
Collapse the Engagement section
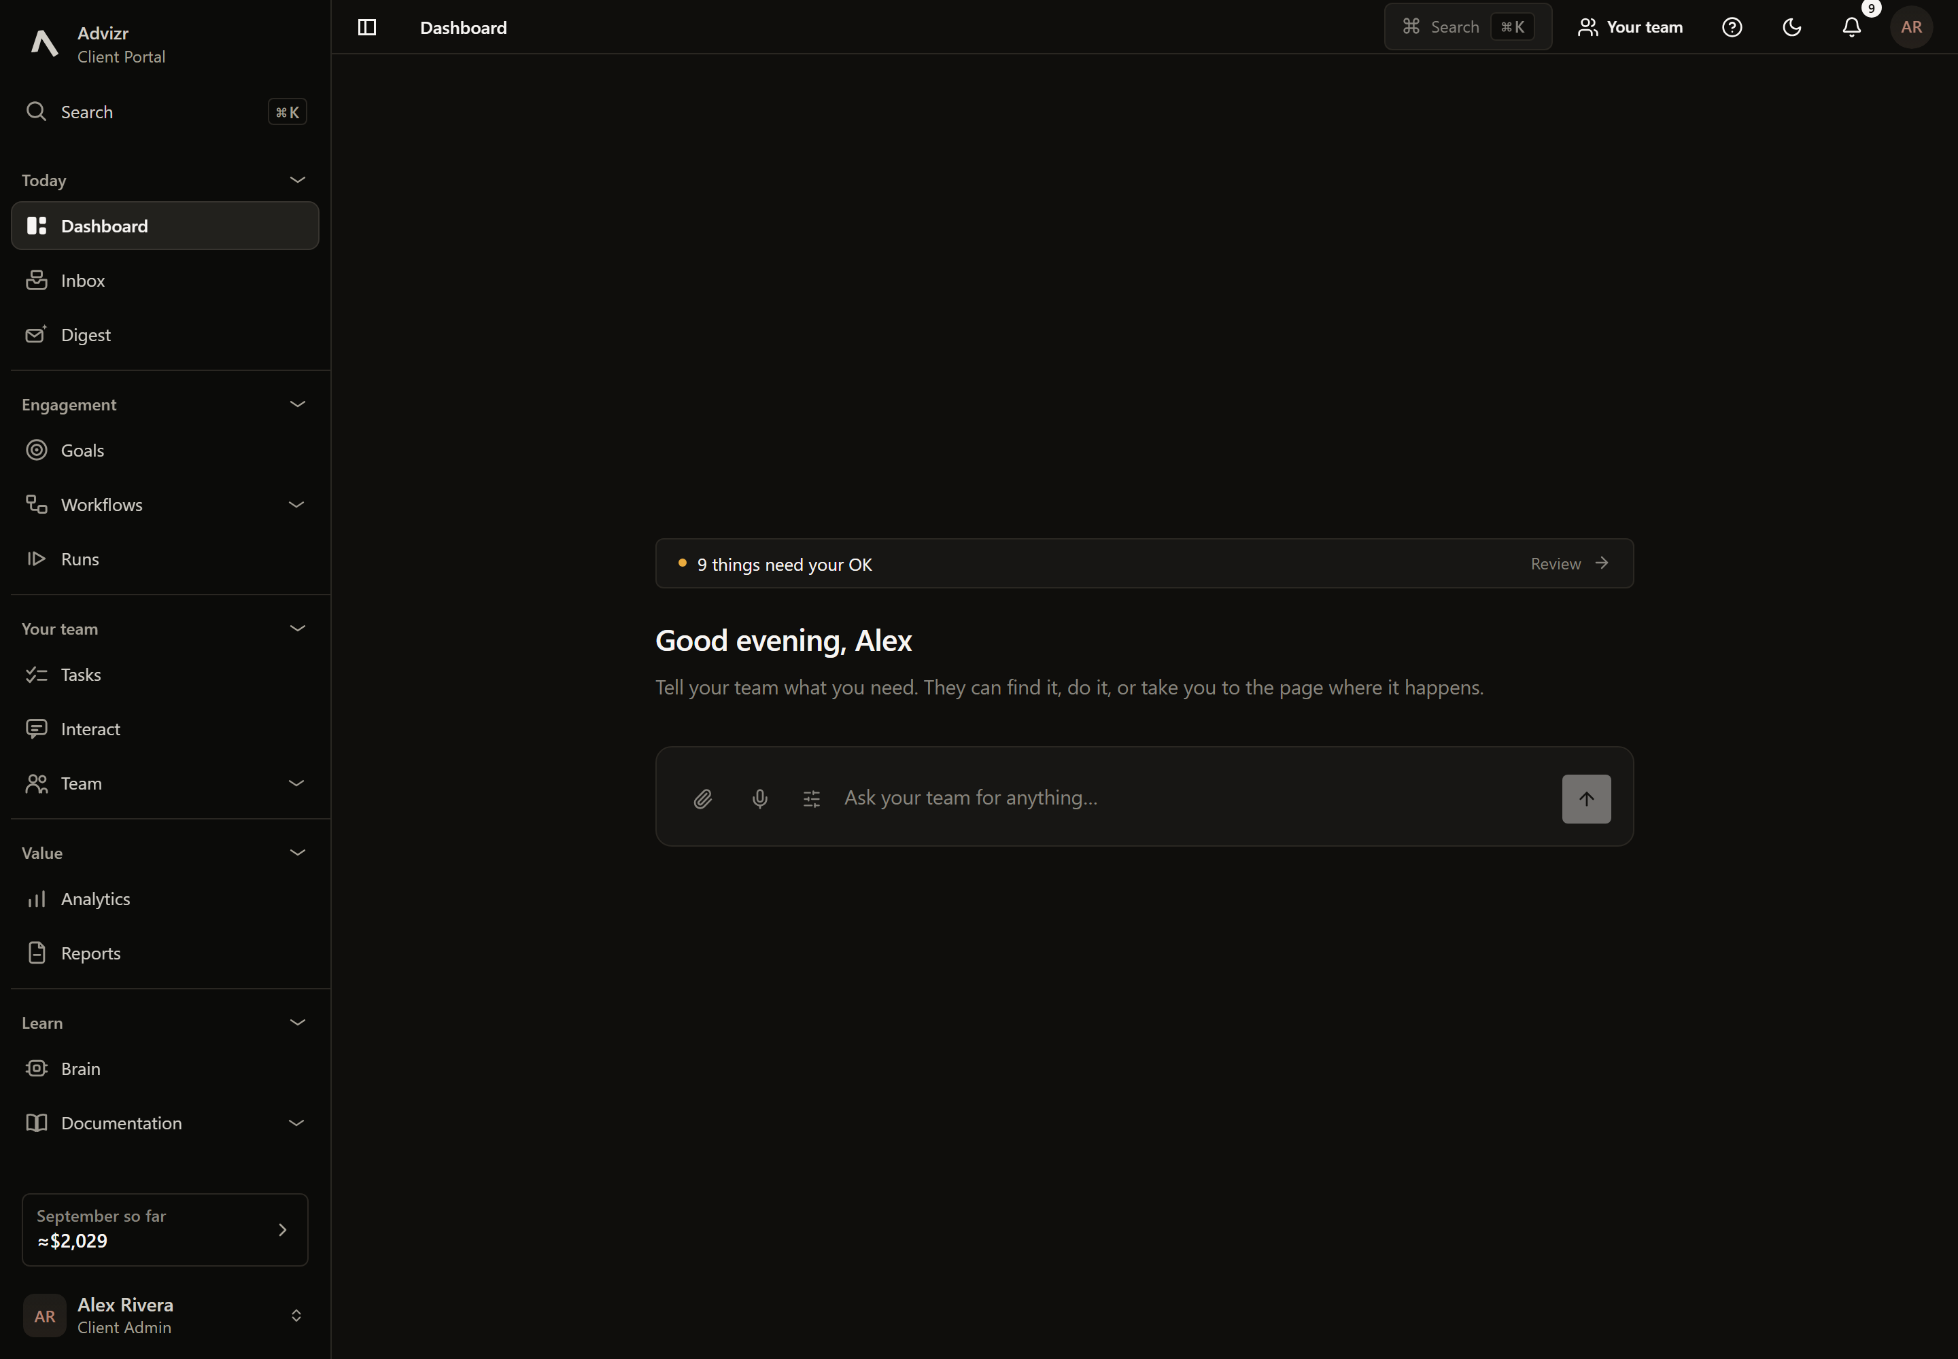tap(297, 404)
